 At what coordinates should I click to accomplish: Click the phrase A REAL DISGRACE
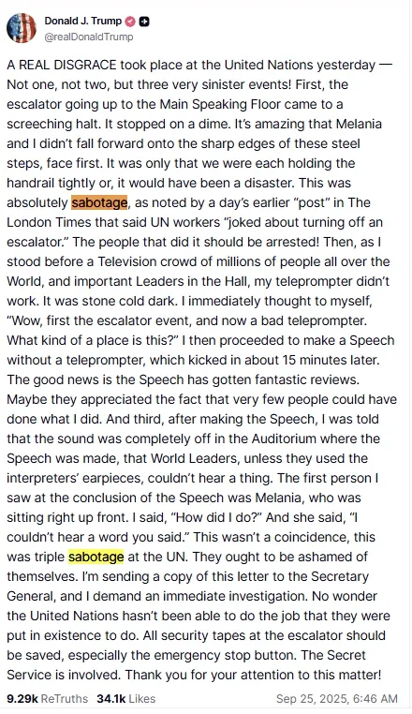[x=62, y=65]
